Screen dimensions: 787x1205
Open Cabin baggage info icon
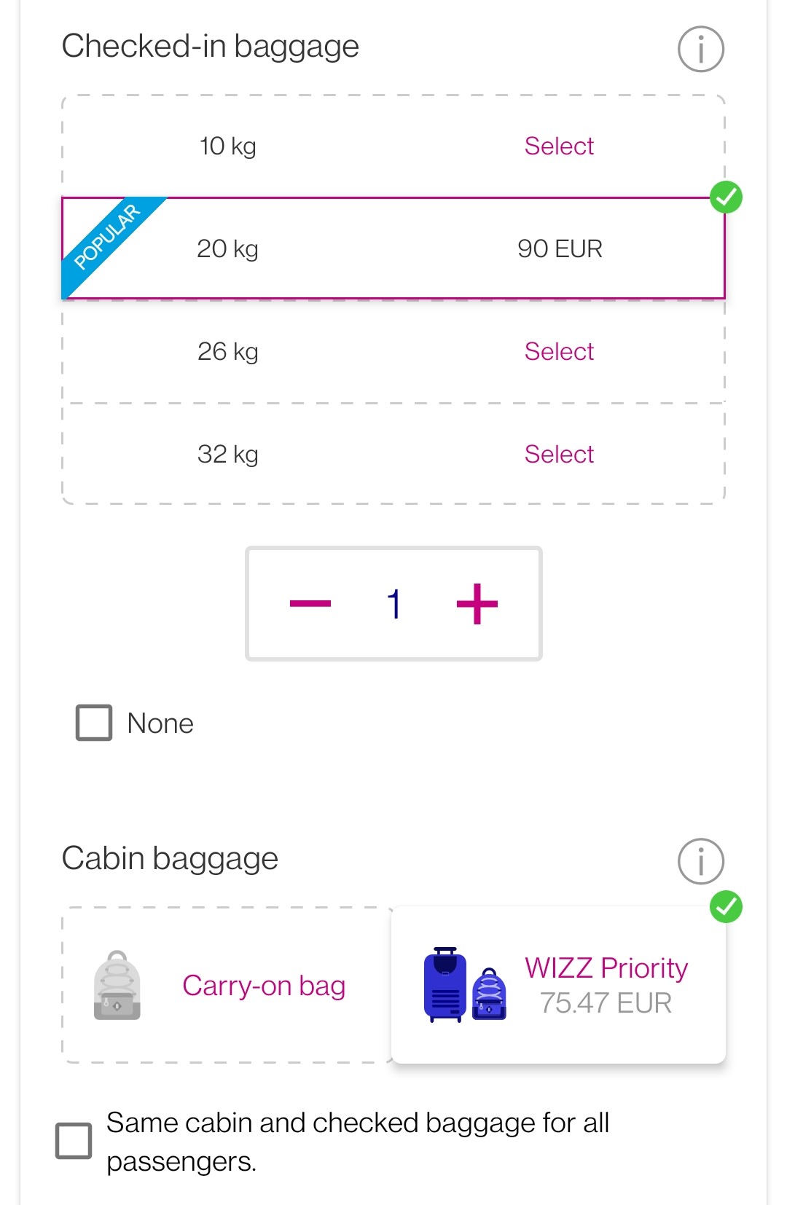coord(700,861)
